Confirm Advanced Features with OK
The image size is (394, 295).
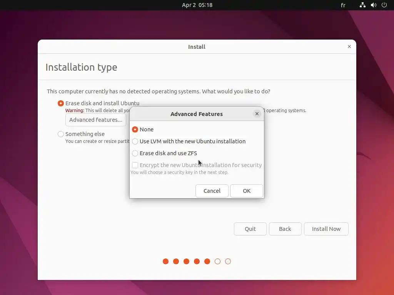pos(247,191)
